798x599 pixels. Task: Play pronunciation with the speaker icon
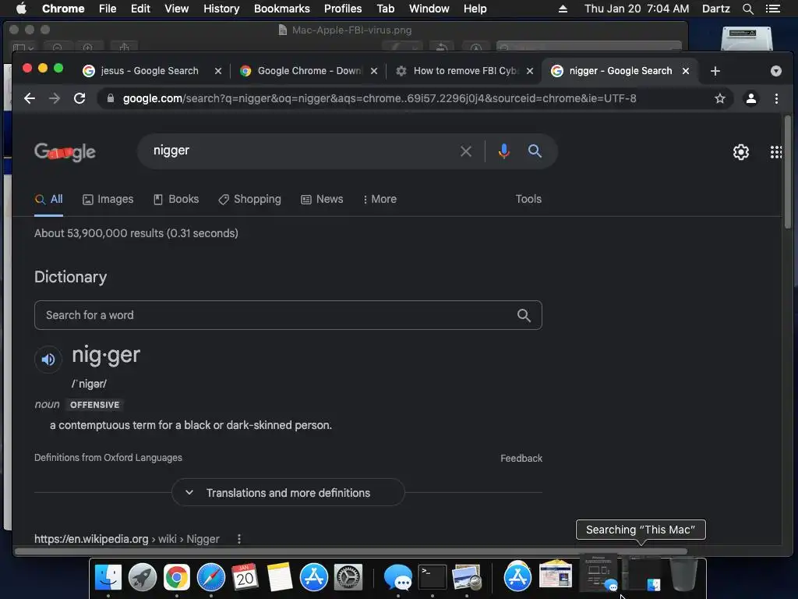48,359
